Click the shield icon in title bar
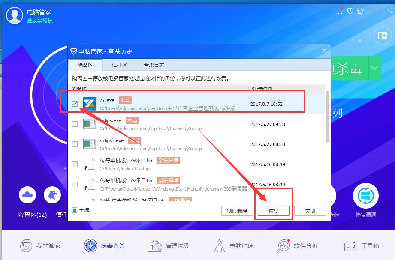Screen dimensions: 395x260 point(350,11)
